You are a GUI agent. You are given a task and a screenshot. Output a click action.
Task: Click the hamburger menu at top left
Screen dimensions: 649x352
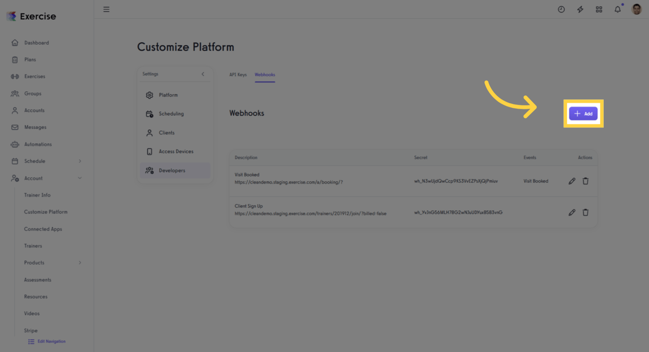[106, 9]
